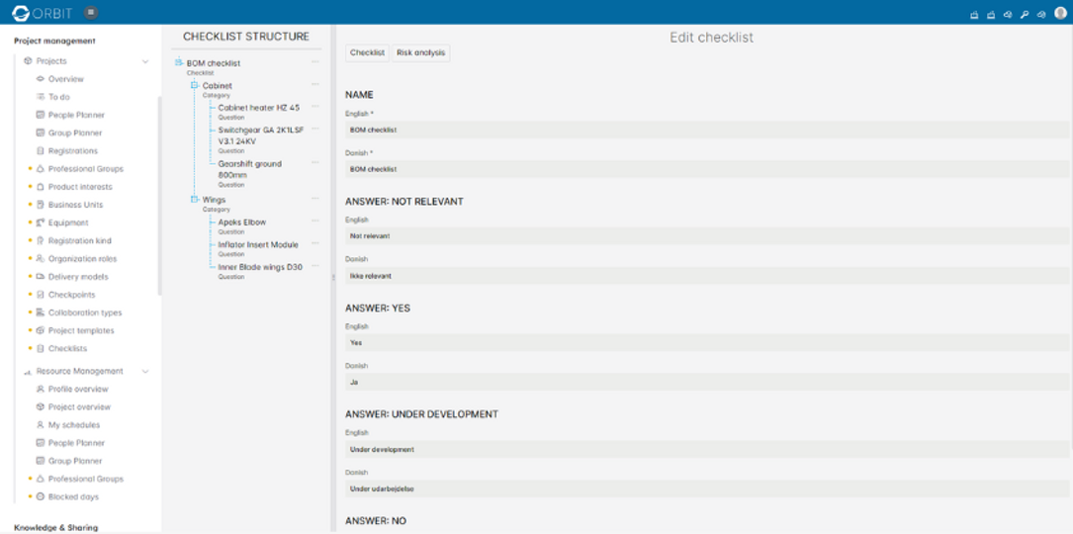Go to Project templates in sidebar

click(80, 330)
